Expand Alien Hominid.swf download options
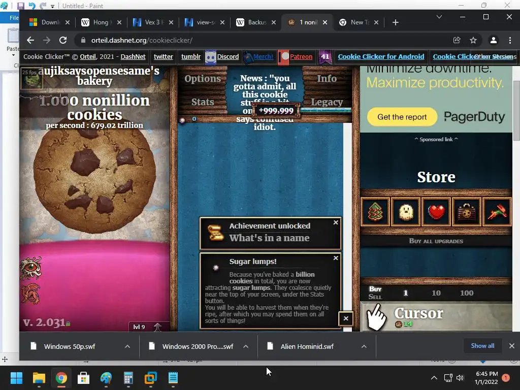 click(364, 346)
